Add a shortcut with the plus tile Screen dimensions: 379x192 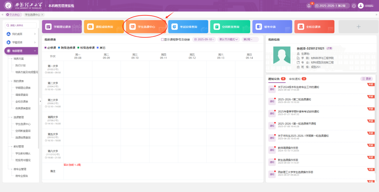coord(358,27)
